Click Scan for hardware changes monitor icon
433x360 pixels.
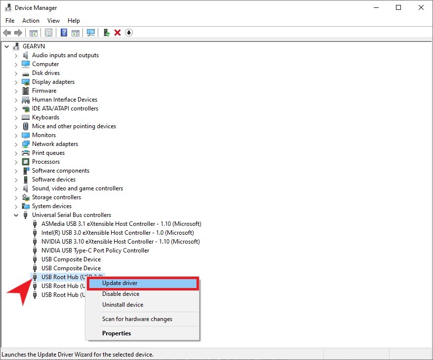90,33
